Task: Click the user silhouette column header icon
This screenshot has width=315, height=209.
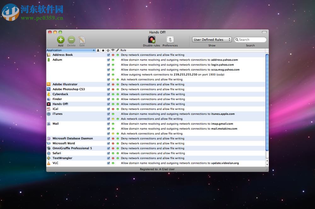Action: (98, 50)
